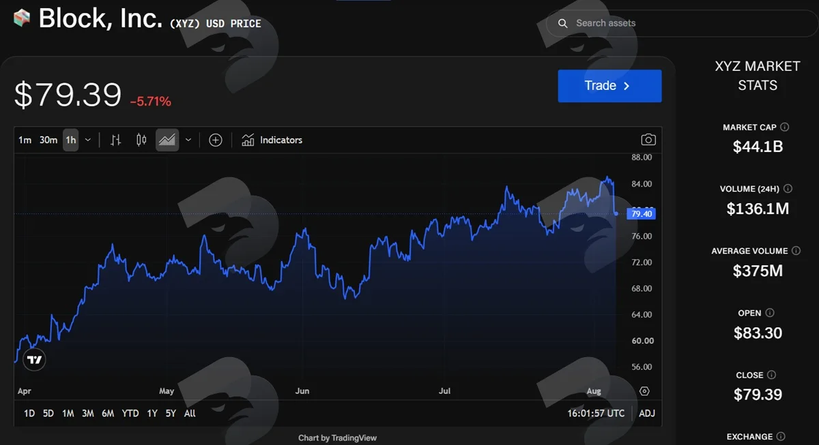Select the area chart style icon
The width and height of the screenshot is (819, 445).
(x=167, y=140)
